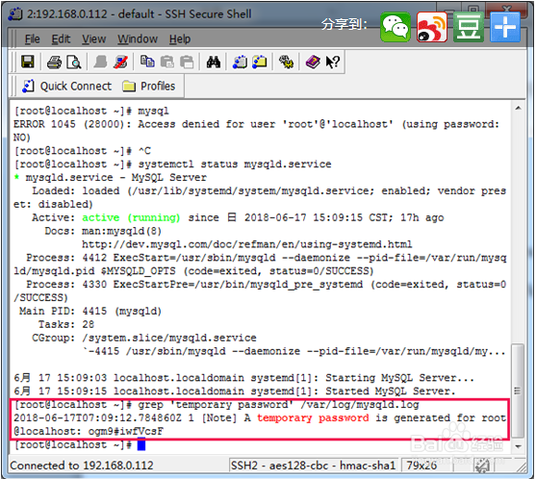This screenshot has height=479, width=536.
Task: Share to WeChat using the green icon
Action: coord(396,27)
